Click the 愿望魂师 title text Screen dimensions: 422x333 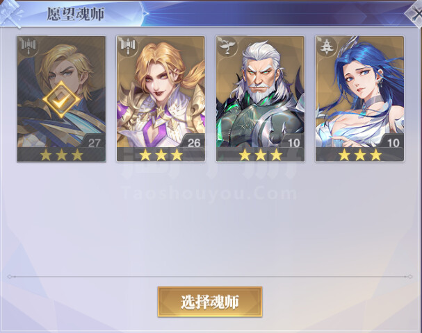click(76, 15)
